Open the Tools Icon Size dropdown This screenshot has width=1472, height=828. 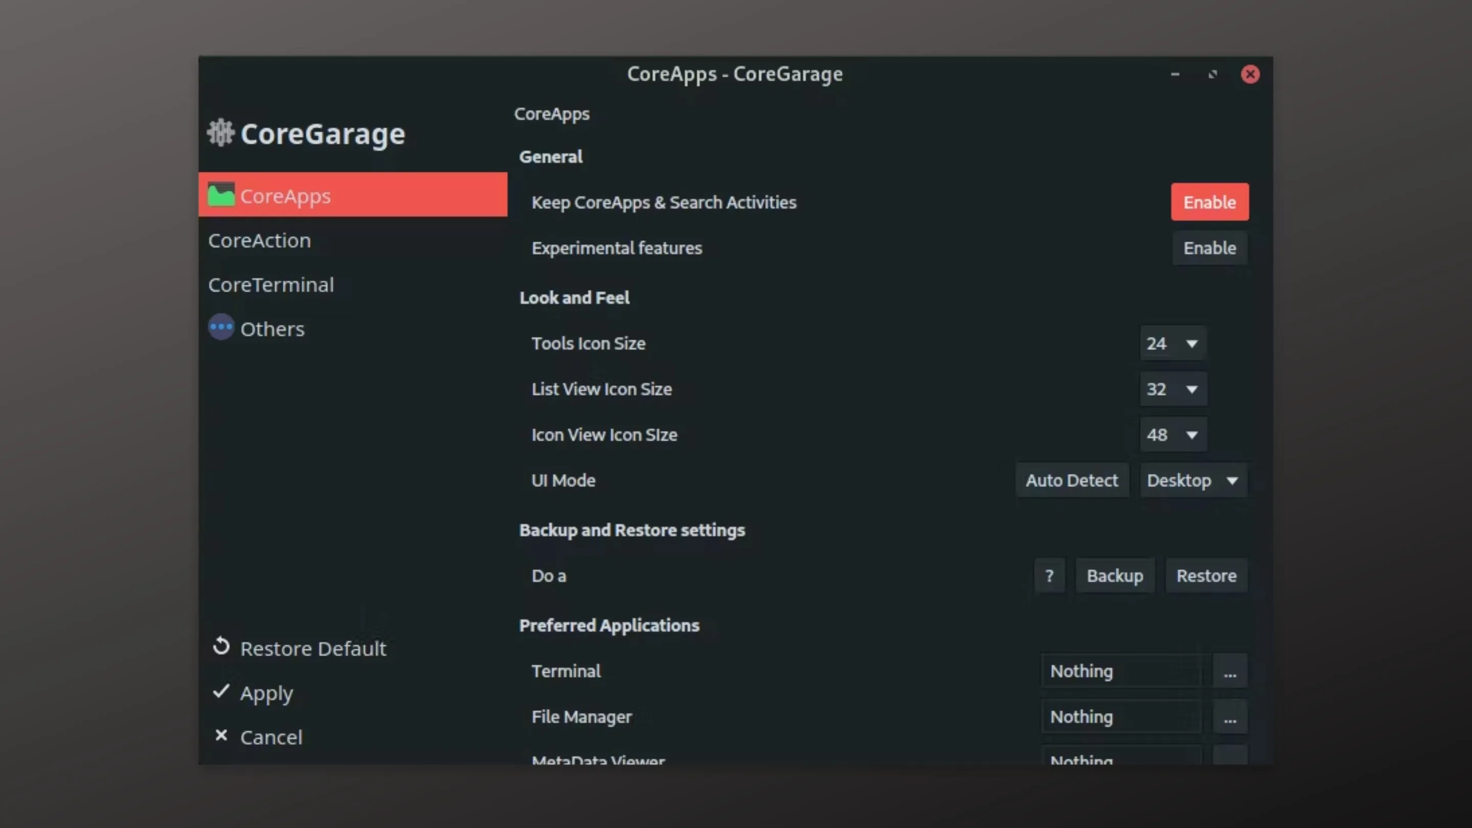coord(1172,343)
